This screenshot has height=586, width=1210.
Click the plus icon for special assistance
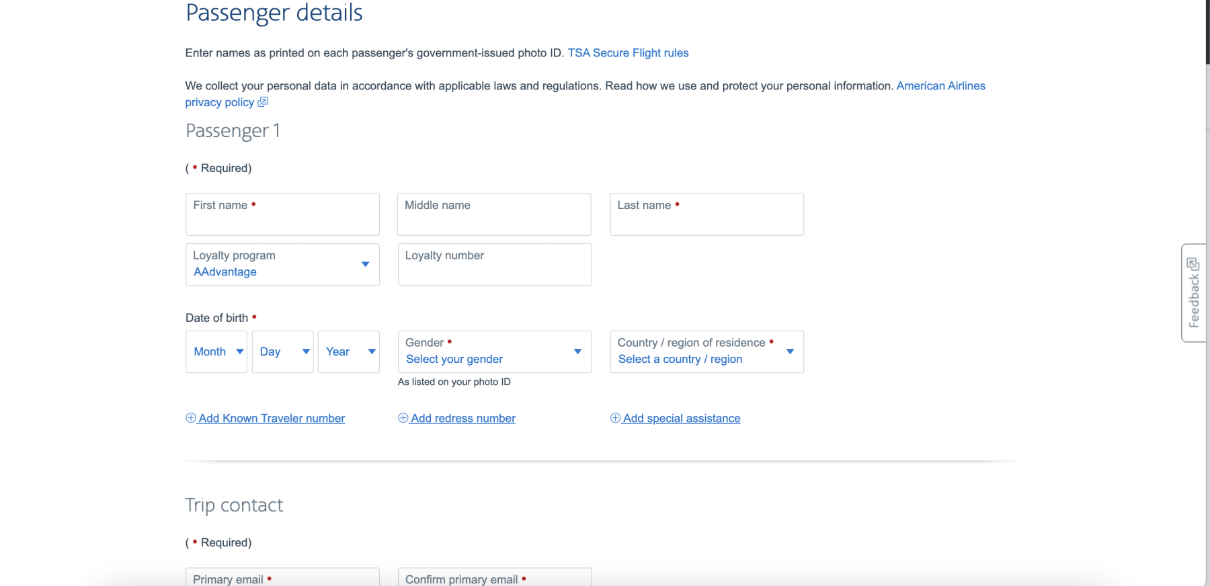tap(615, 418)
